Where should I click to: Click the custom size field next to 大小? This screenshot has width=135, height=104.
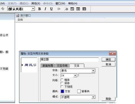point(87,75)
